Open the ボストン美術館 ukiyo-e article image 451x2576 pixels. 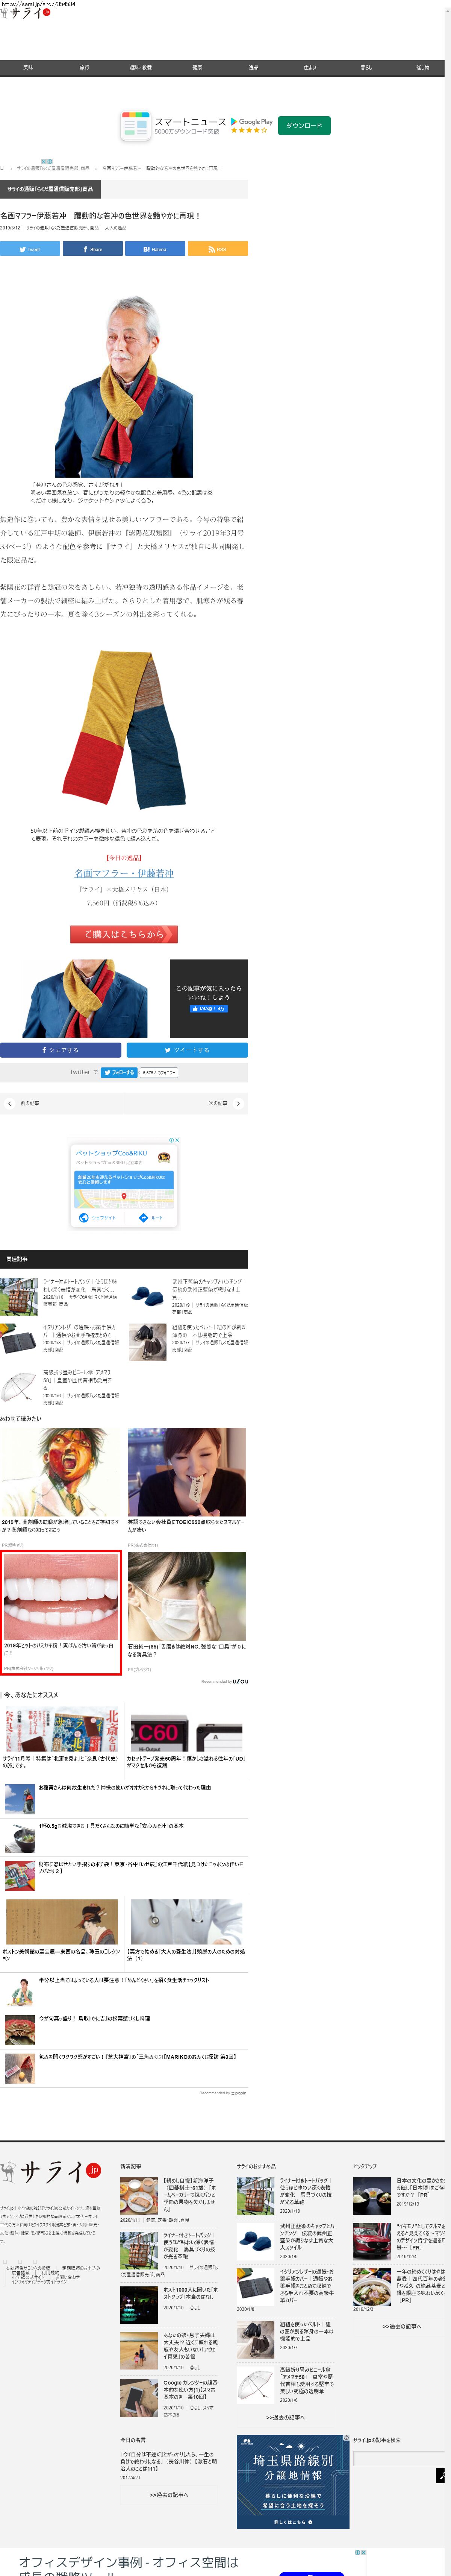tap(62, 1922)
